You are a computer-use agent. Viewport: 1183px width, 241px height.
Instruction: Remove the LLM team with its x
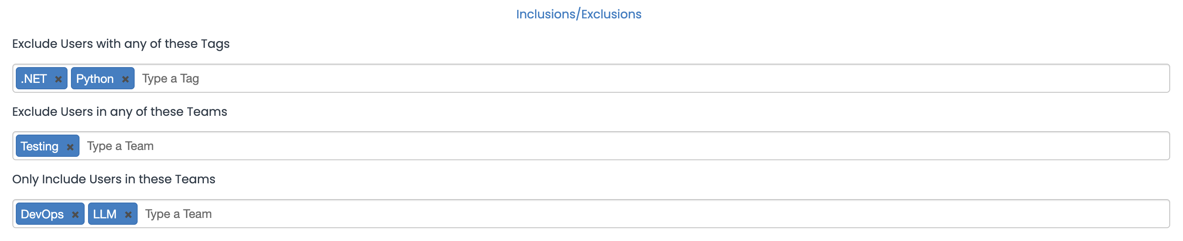tap(128, 215)
